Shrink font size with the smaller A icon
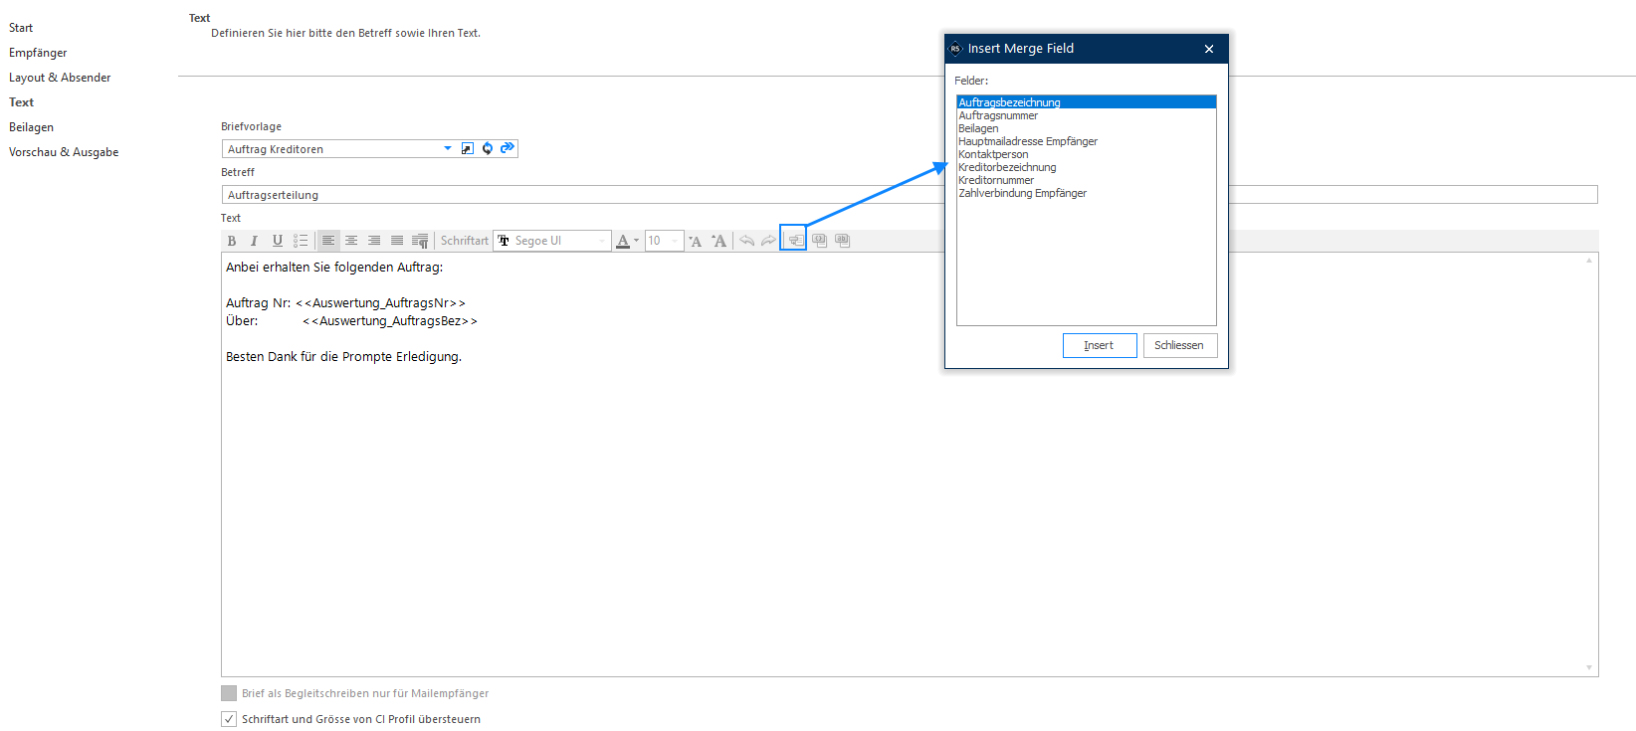 coord(696,241)
